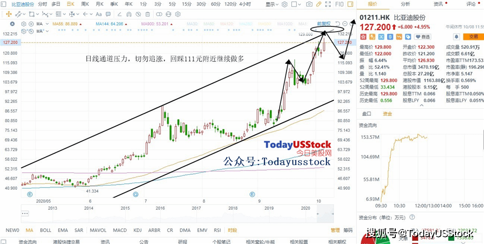Switch to 周K weekly chart
The height and width of the screenshot is (244, 484).
[85, 4]
